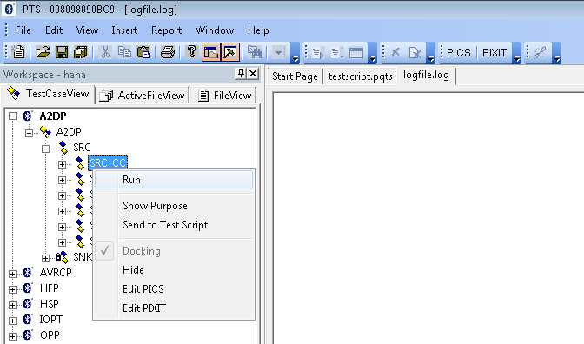Open help with the question mark icon
Viewport: 584px width, 344px height.
click(x=191, y=52)
